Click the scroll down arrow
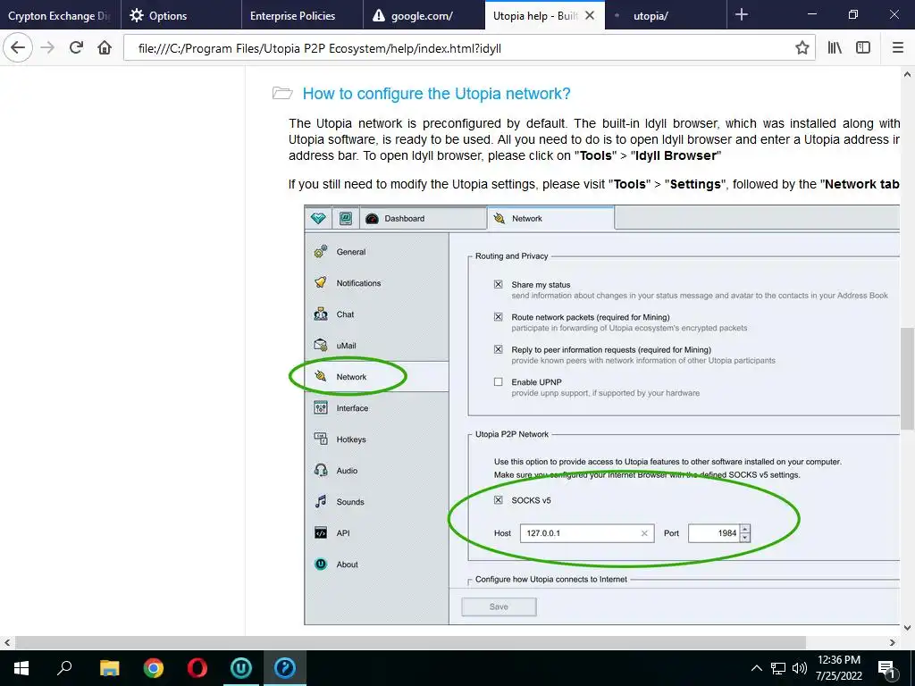Viewport: 915px width, 686px height. [x=907, y=628]
